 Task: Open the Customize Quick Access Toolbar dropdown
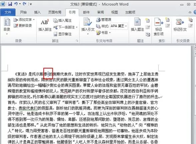tap(31, 4)
